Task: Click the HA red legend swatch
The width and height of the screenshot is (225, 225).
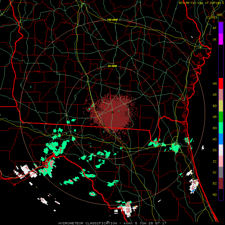Action: [221, 83]
